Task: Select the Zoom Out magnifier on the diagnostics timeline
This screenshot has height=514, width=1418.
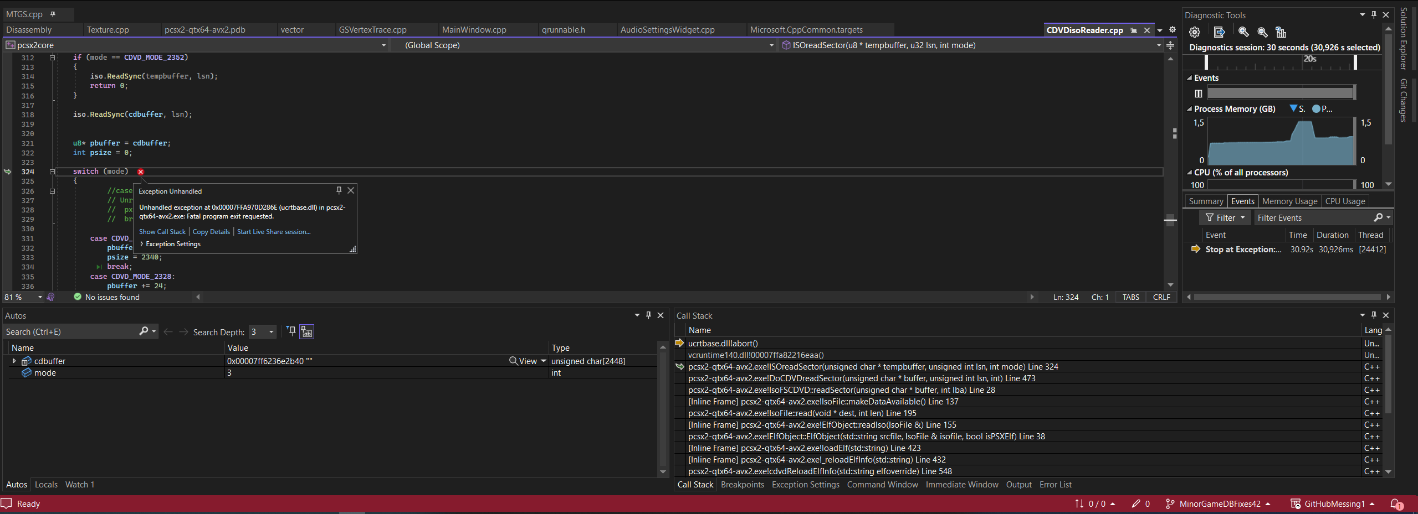Action: click(1262, 32)
